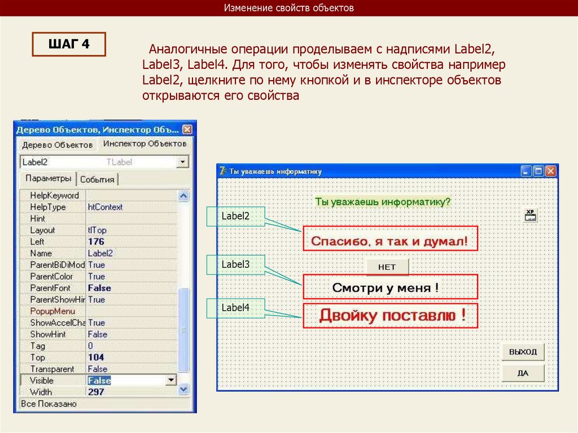The image size is (578, 433).
Task: Open the Visible property value dropdown arrow
Action: [171, 380]
